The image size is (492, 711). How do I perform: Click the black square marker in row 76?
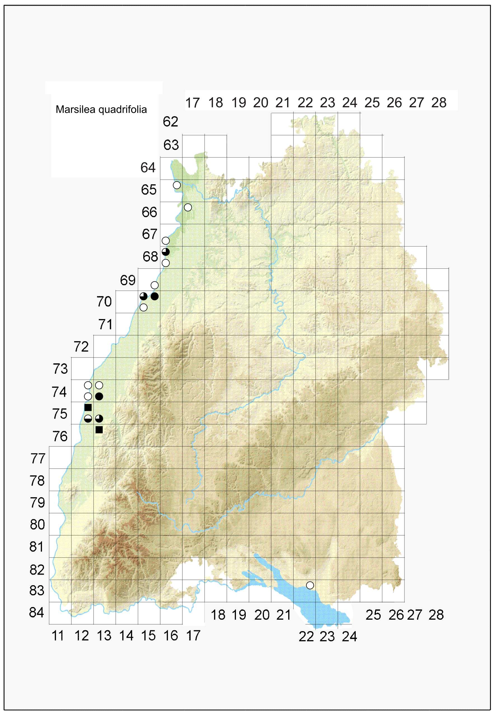tap(99, 429)
